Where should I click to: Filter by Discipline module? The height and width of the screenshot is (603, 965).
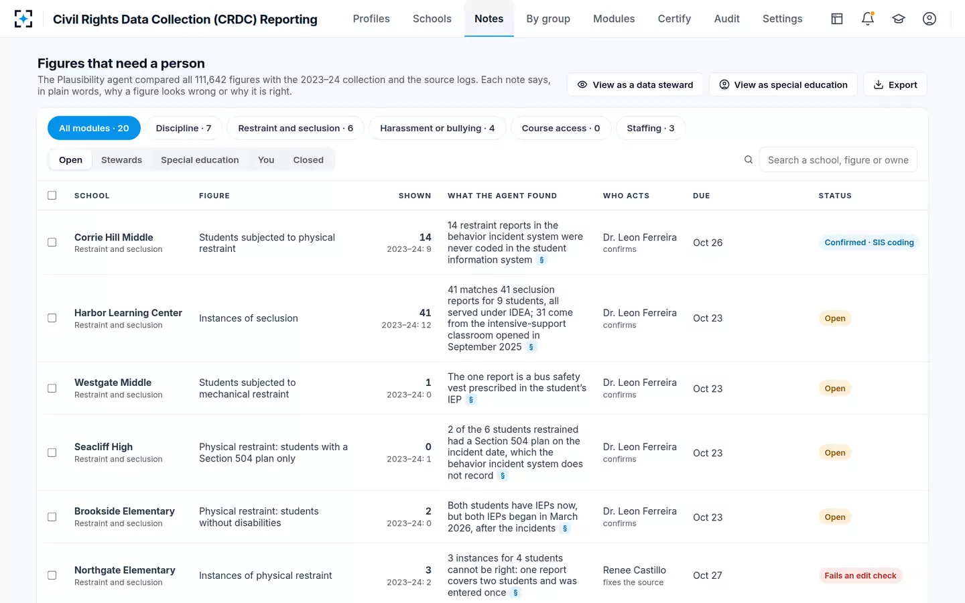coord(184,128)
